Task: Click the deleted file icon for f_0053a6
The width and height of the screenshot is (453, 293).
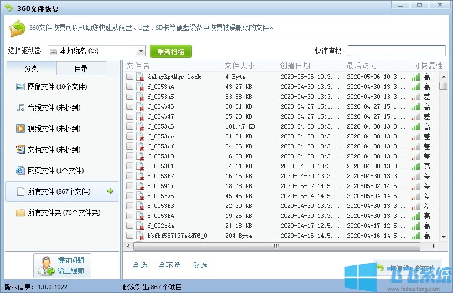Action: pos(140,126)
